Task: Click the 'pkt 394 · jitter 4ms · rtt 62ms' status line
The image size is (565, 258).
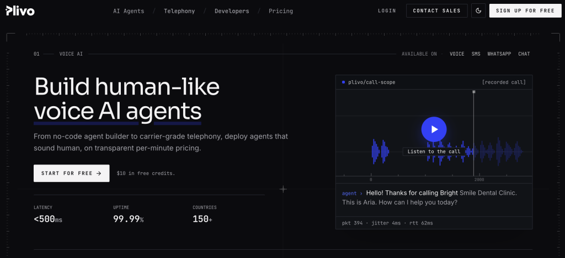Action: 387,223
